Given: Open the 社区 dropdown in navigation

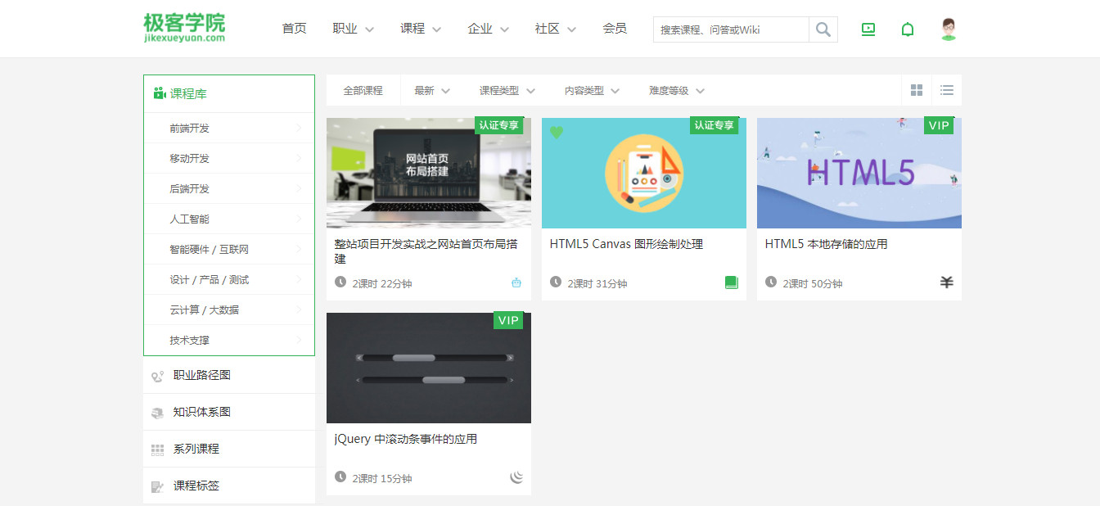Looking at the screenshot, I should tap(556, 29).
